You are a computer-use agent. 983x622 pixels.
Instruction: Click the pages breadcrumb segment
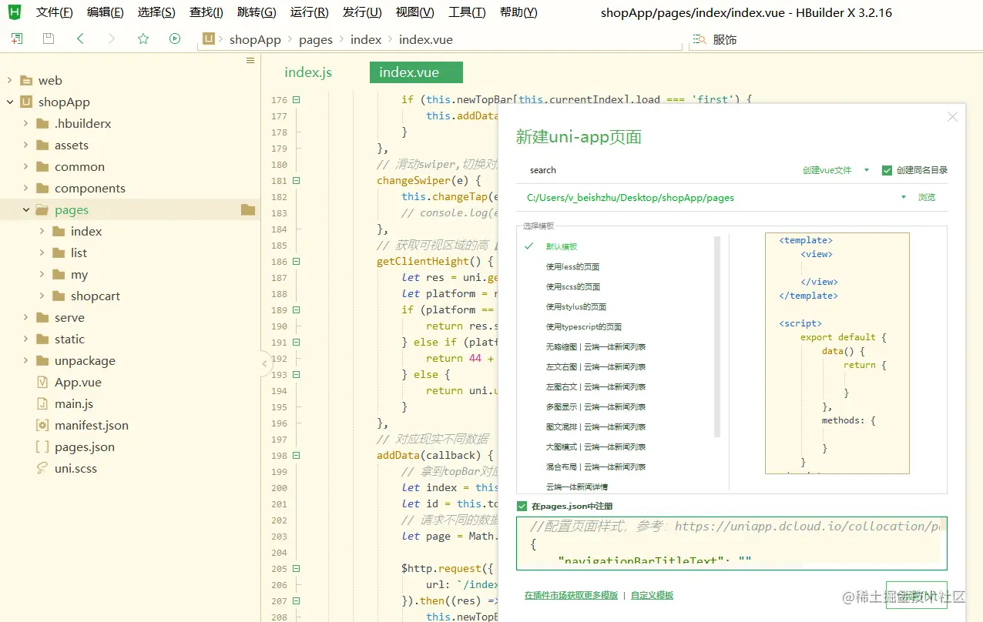(x=316, y=39)
